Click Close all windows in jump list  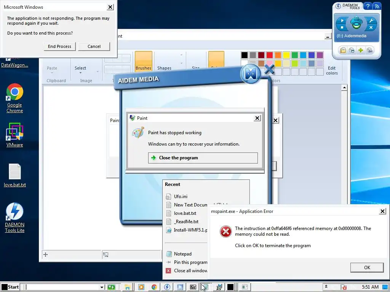pyautogui.click(x=186, y=271)
